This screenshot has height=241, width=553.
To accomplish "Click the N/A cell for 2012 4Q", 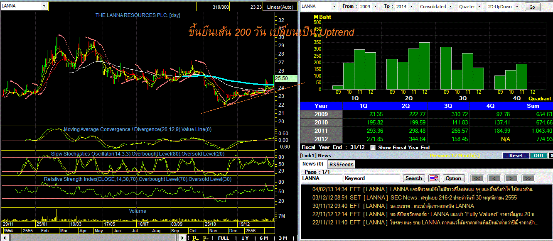I will click(491, 139).
